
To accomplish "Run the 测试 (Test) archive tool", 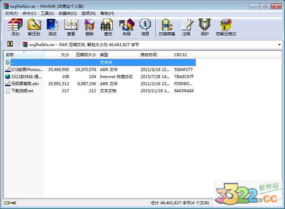I will point(52,28).
